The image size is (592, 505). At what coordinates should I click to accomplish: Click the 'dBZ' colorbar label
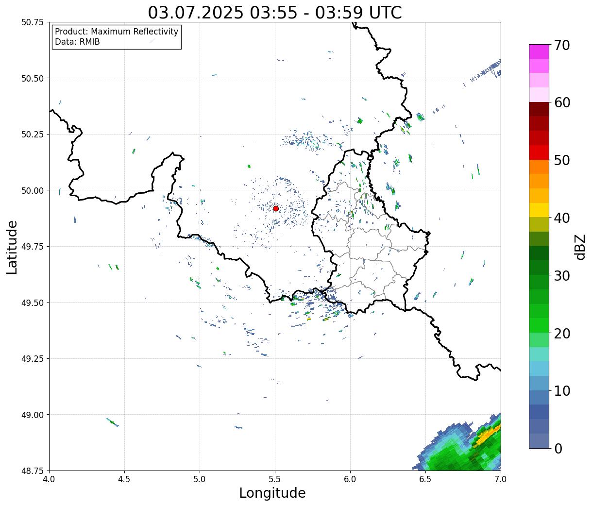click(580, 246)
